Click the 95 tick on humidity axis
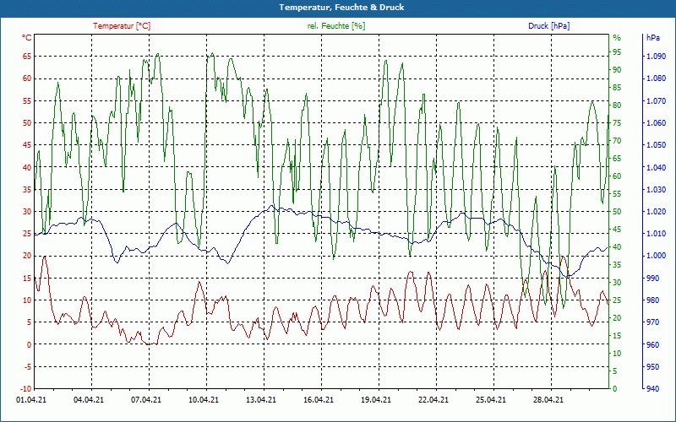This screenshot has height=422, width=676. tap(617, 52)
